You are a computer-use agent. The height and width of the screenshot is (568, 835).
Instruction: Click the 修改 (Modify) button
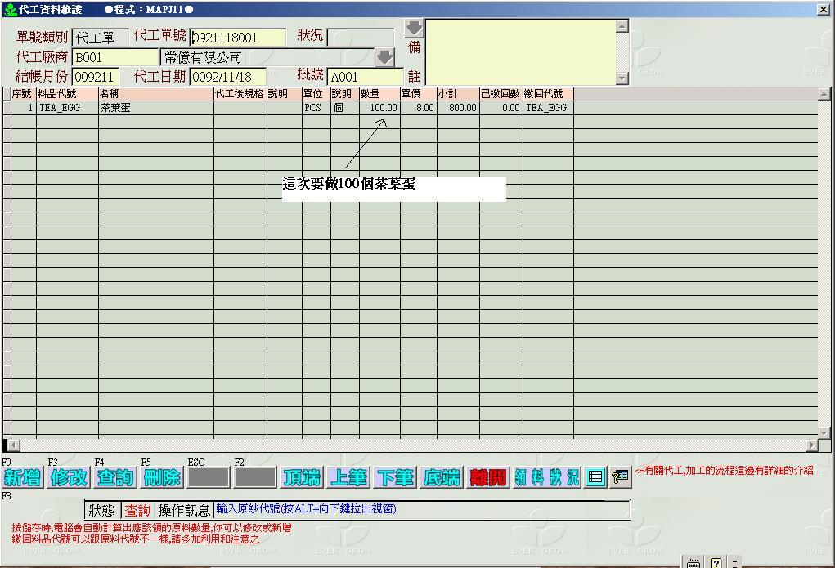pos(69,478)
